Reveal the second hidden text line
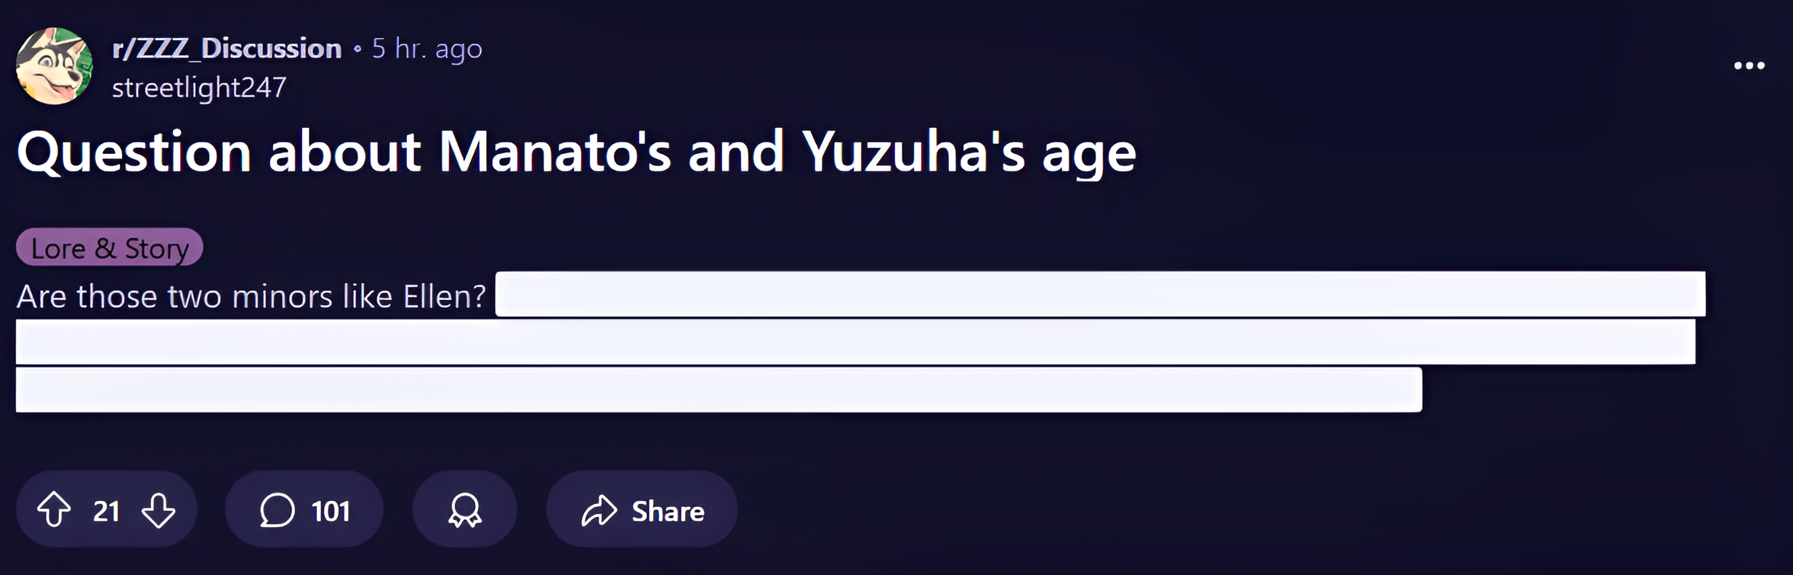The height and width of the screenshot is (575, 1793). coord(856,342)
